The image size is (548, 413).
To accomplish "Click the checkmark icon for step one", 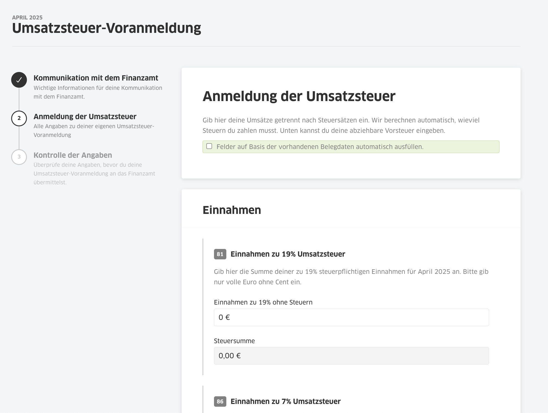I will point(19,80).
